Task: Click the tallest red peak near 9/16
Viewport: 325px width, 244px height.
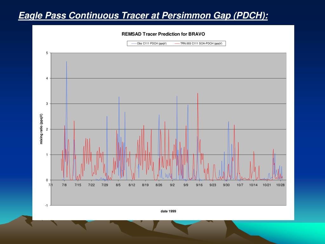Action: (197, 94)
